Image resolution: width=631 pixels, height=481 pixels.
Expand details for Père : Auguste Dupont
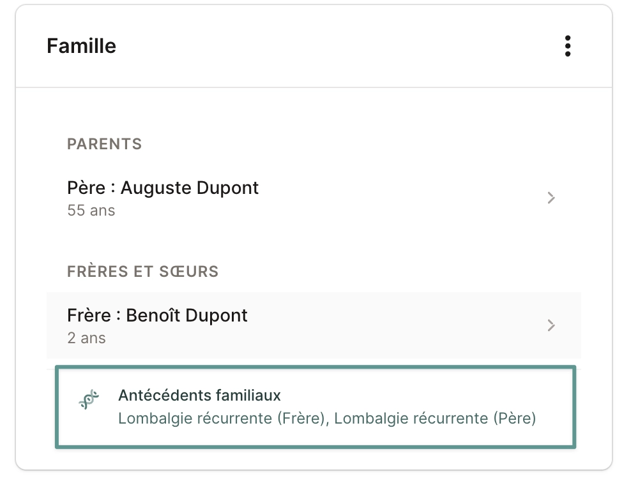[551, 198]
